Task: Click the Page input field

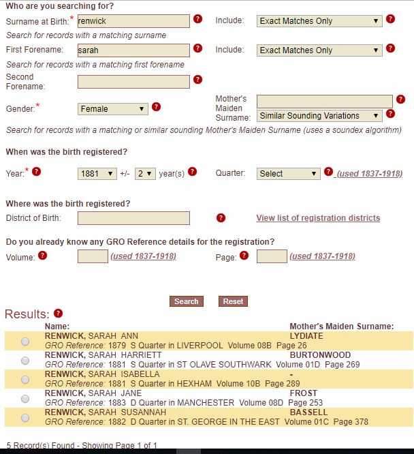Action: (272, 256)
